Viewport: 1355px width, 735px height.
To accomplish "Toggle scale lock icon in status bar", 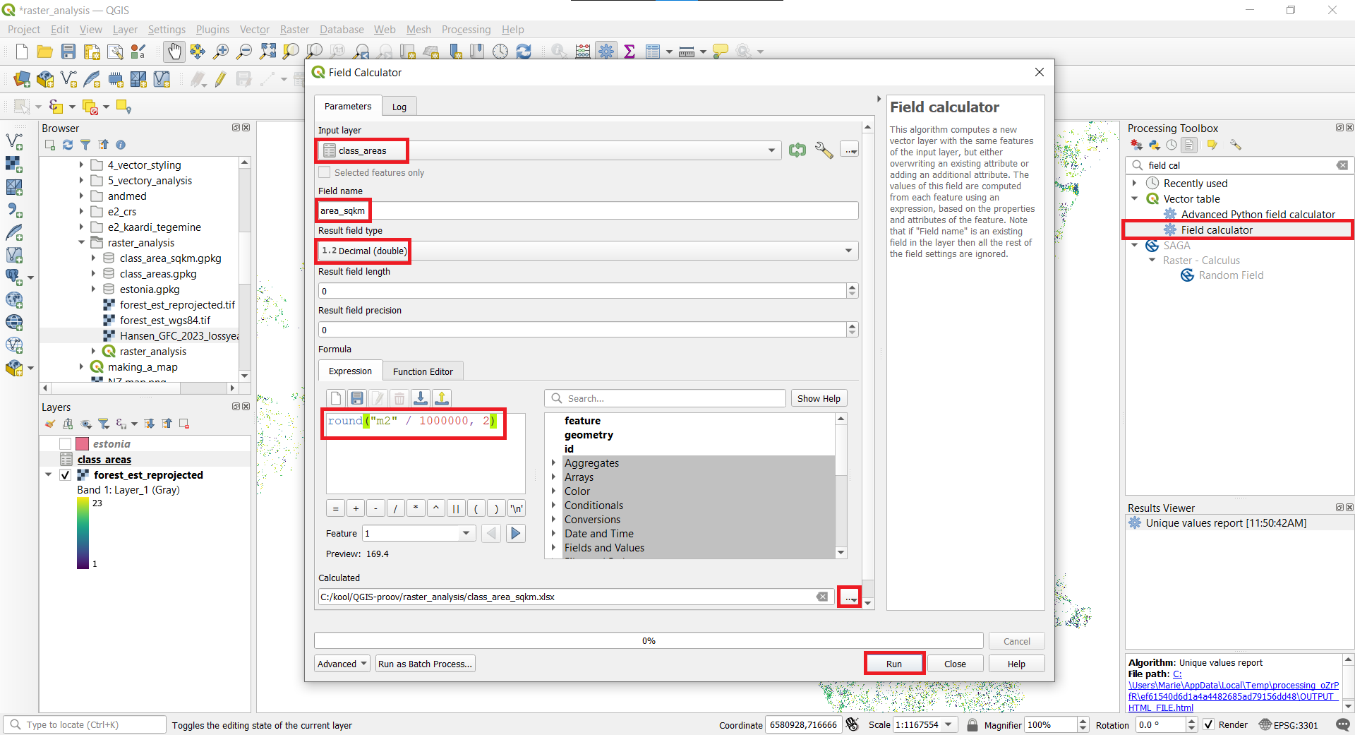I will (x=972, y=725).
